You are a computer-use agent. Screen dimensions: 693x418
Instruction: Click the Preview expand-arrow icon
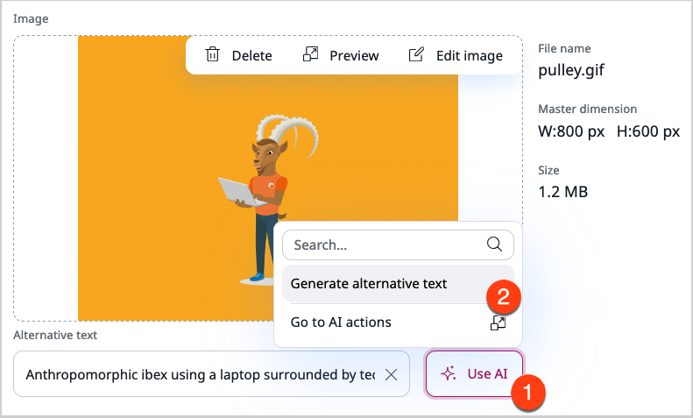pyautogui.click(x=310, y=55)
